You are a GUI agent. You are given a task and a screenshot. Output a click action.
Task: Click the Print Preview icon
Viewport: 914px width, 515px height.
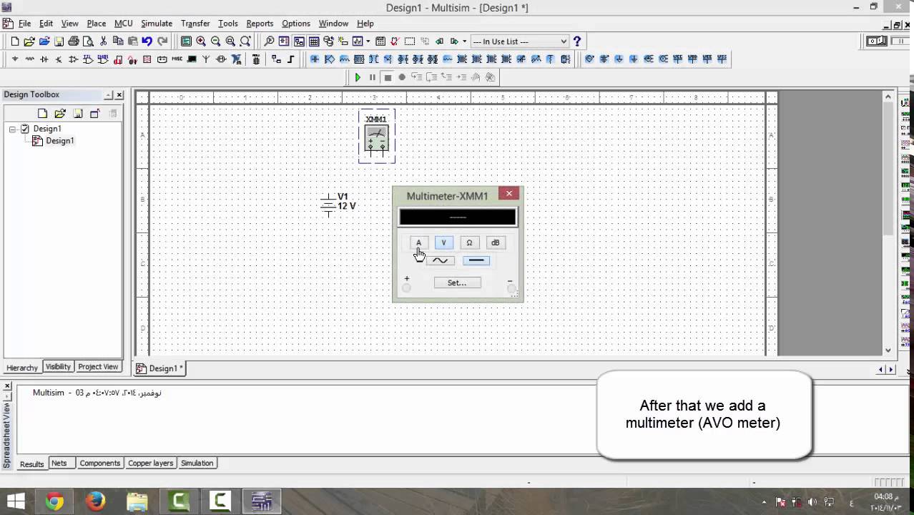[88, 41]
